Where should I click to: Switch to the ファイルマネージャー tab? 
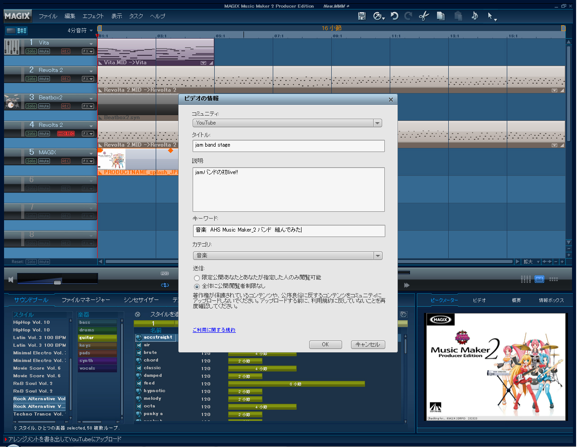[86, 300]
